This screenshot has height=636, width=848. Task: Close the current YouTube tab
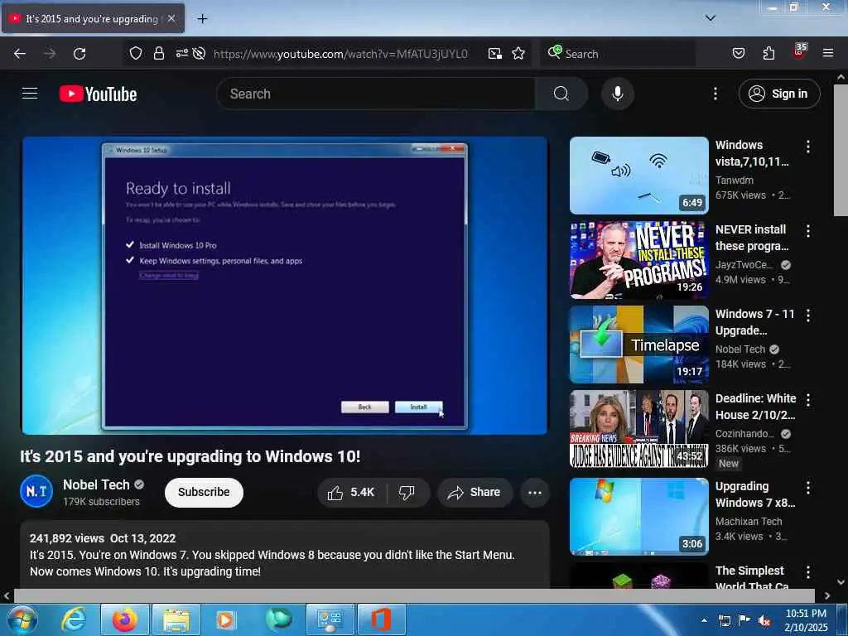(x=171, y=18)
